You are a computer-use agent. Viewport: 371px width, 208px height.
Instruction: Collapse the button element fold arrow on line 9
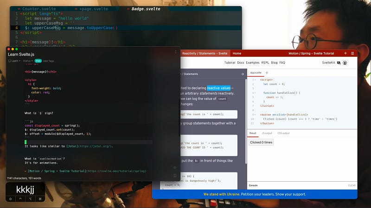pyautogui.click(x=255, y=115)
